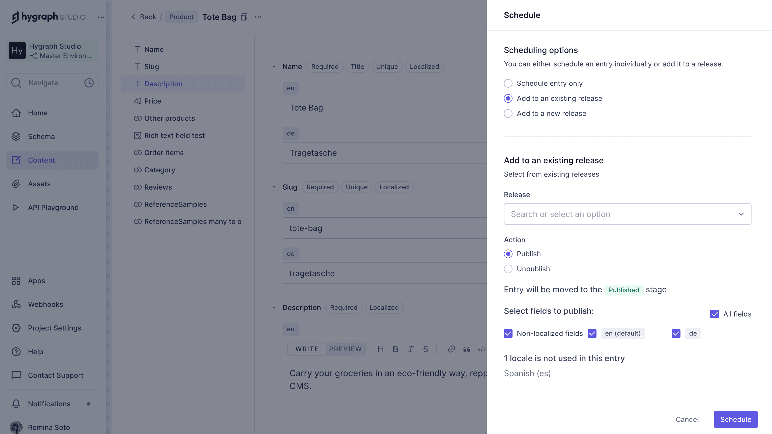This screenshot has height=434, width=772.
Task: Apply italic formatting in description editor
Action: pos(410,349)
